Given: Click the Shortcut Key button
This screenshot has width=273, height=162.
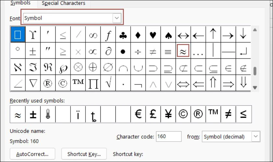Looking at the screenshot, I should tap(84, 154).
